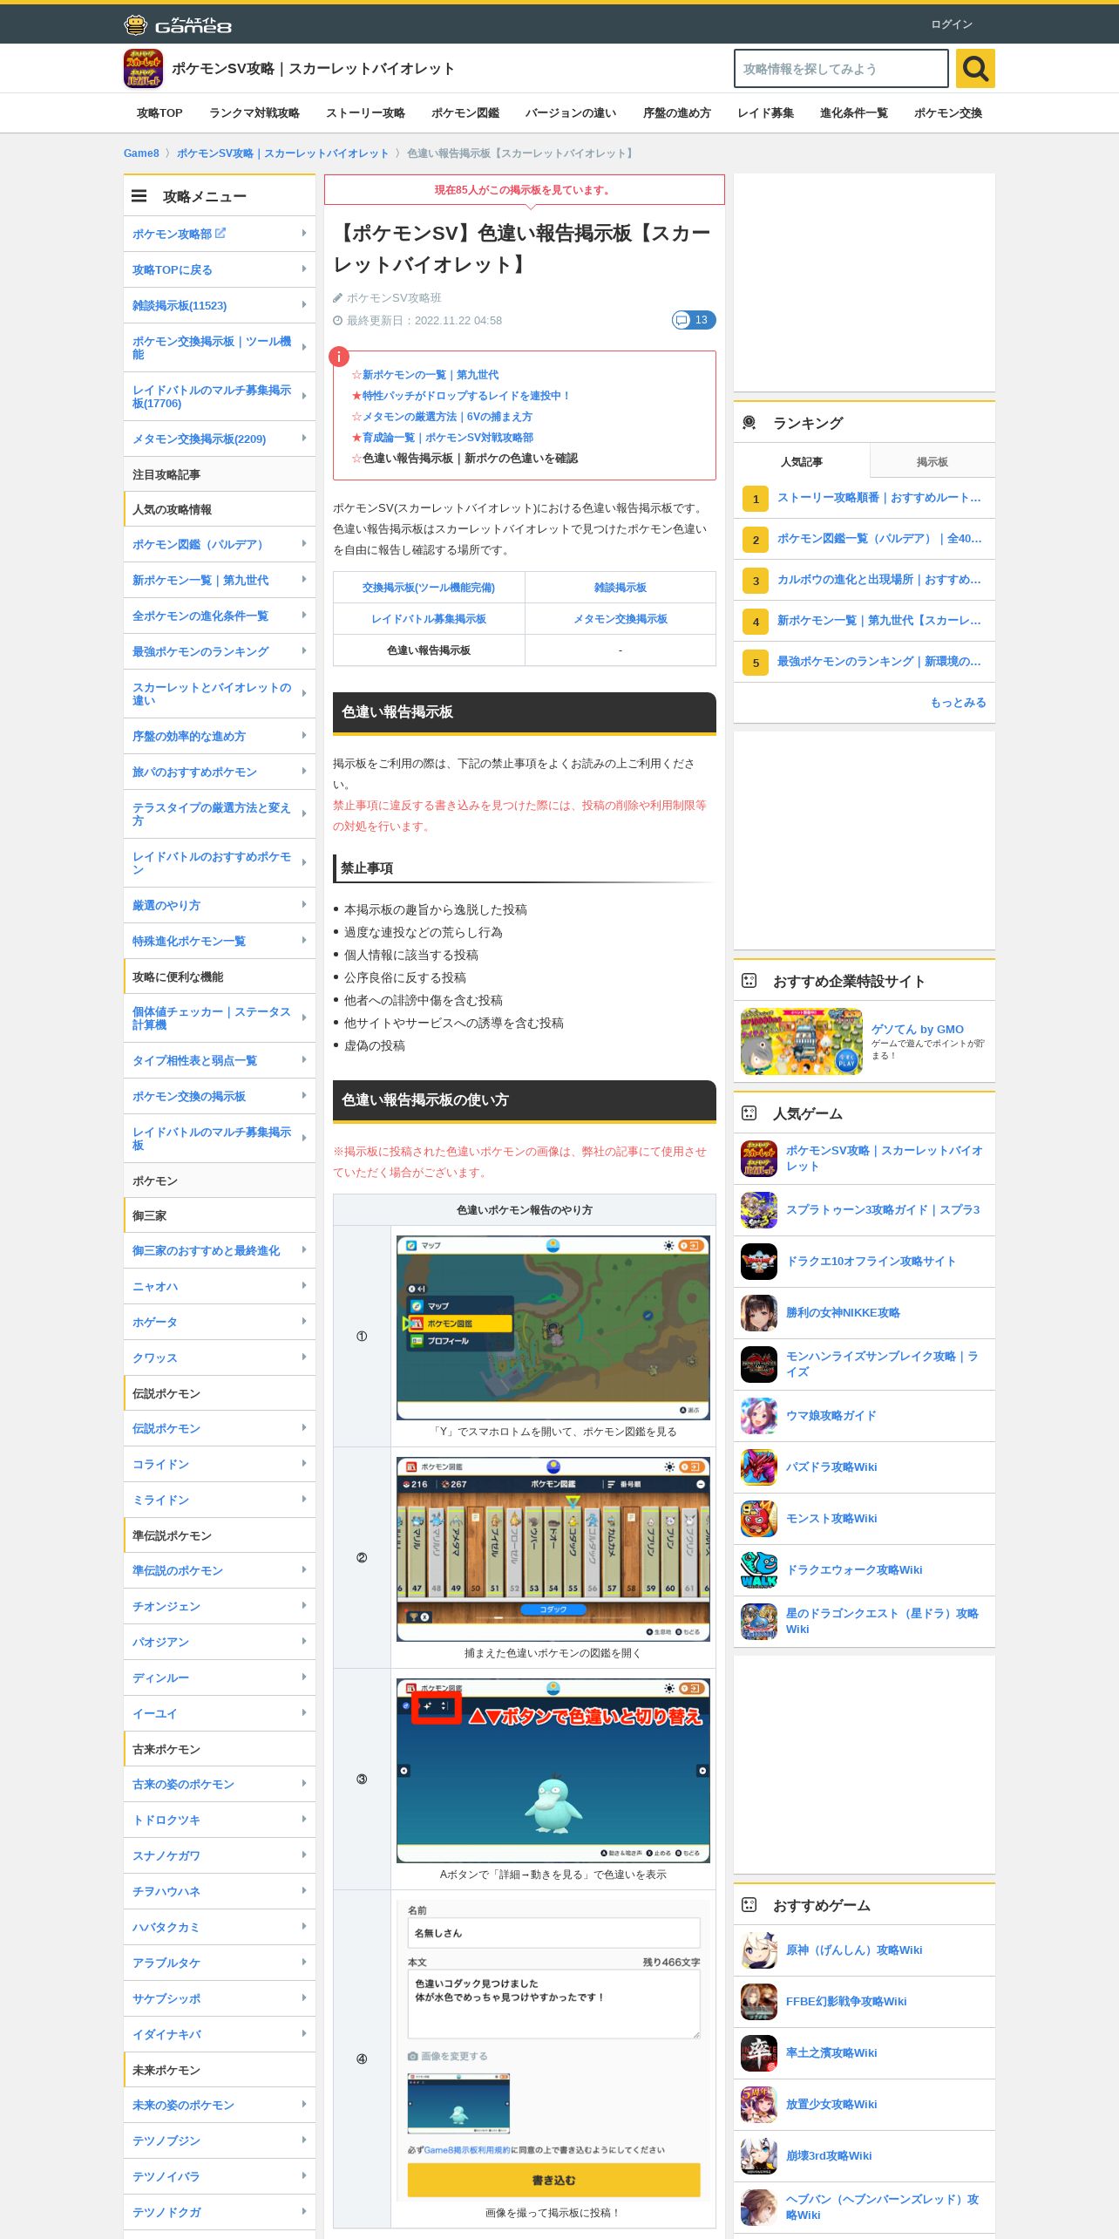Open the メタモン交換掲示板 table link
Viewport: 1119px width, 2239px height.
[621, 619]
